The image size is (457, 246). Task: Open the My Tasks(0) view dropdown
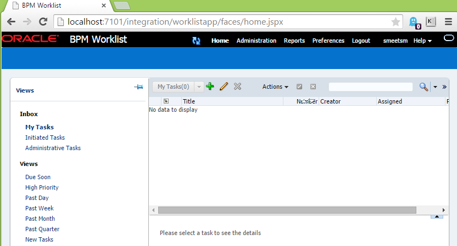pyautogui.click(x=199, y=87)
